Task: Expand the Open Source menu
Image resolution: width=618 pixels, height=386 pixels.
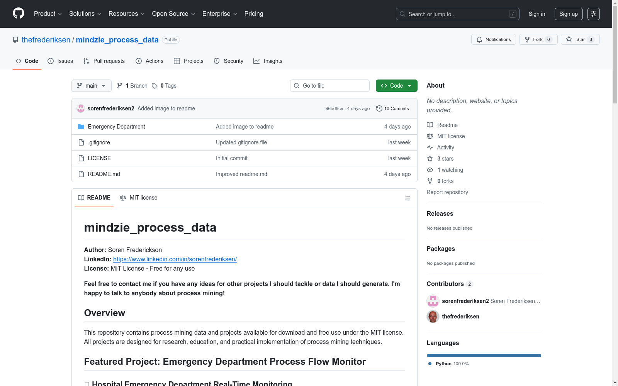Action: click(174, 14)
